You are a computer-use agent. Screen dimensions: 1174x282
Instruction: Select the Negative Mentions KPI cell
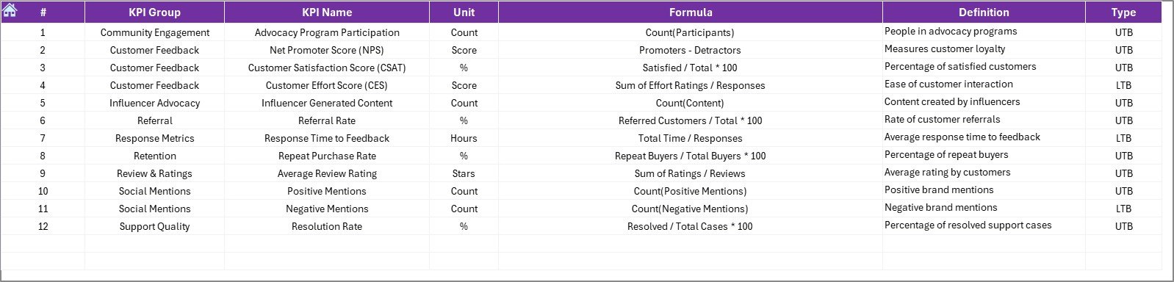[x=327, y=209]
